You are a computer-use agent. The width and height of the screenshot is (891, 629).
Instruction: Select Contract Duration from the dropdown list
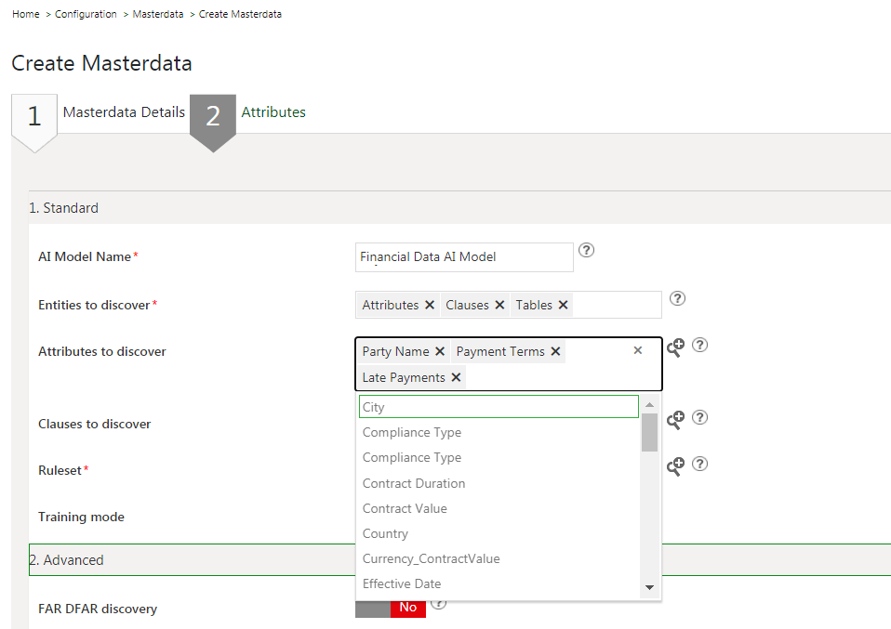point(414,483)
